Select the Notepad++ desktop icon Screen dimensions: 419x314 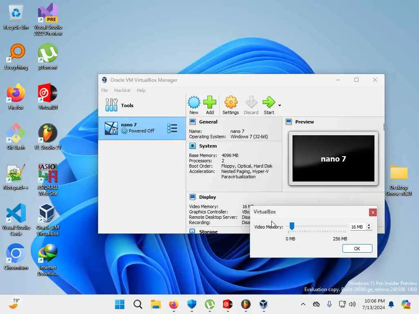click(16, 177)
